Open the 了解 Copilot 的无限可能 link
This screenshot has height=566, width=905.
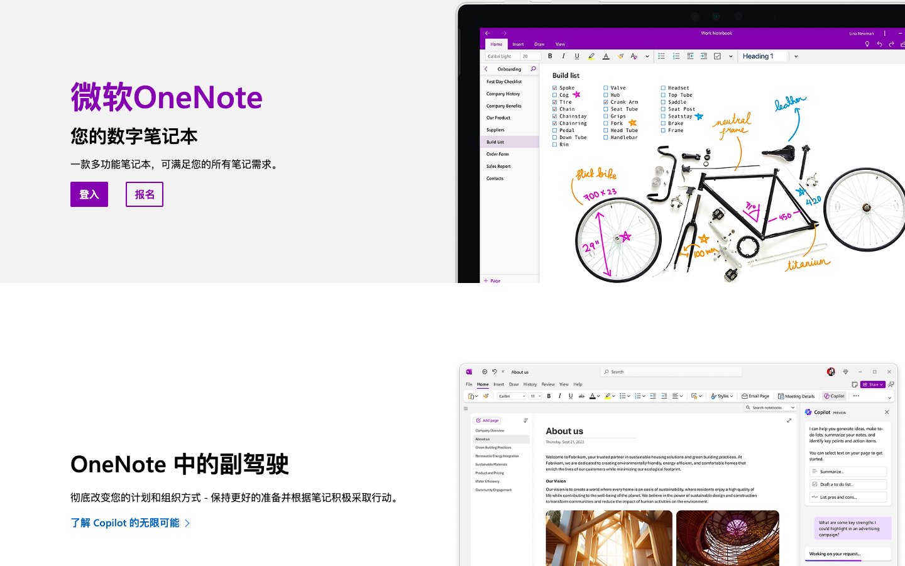(130, 523)
